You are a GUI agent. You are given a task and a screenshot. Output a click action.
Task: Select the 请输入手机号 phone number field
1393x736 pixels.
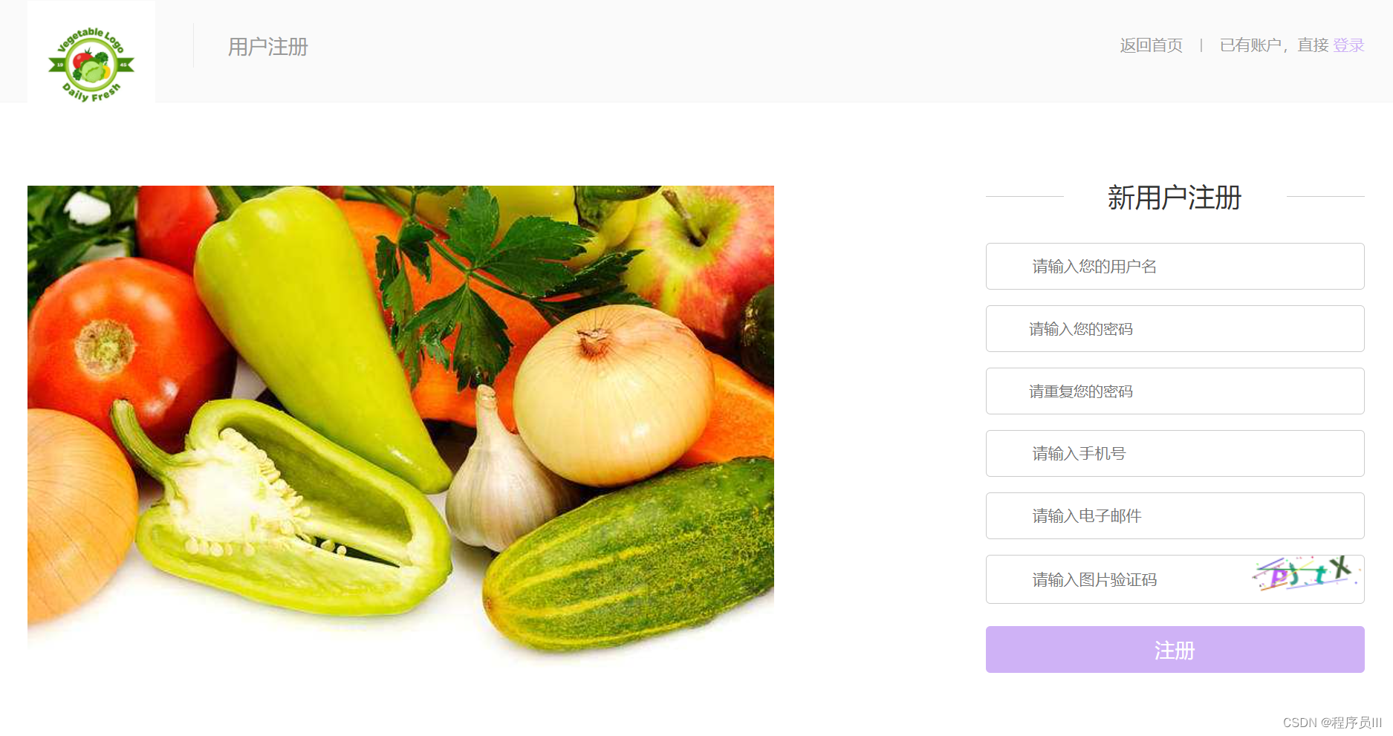(1175, 453)
